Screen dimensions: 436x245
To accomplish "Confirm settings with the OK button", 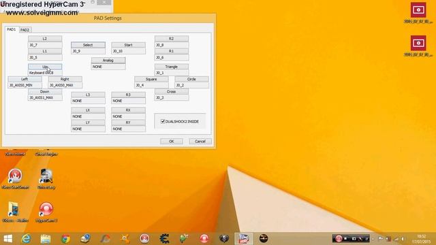I will point(171,142).
